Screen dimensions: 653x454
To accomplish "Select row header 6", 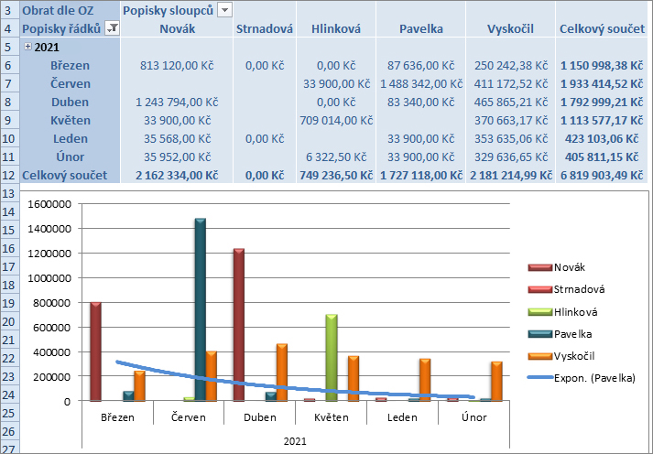I will pyautogui.click(x=9, y=65).
